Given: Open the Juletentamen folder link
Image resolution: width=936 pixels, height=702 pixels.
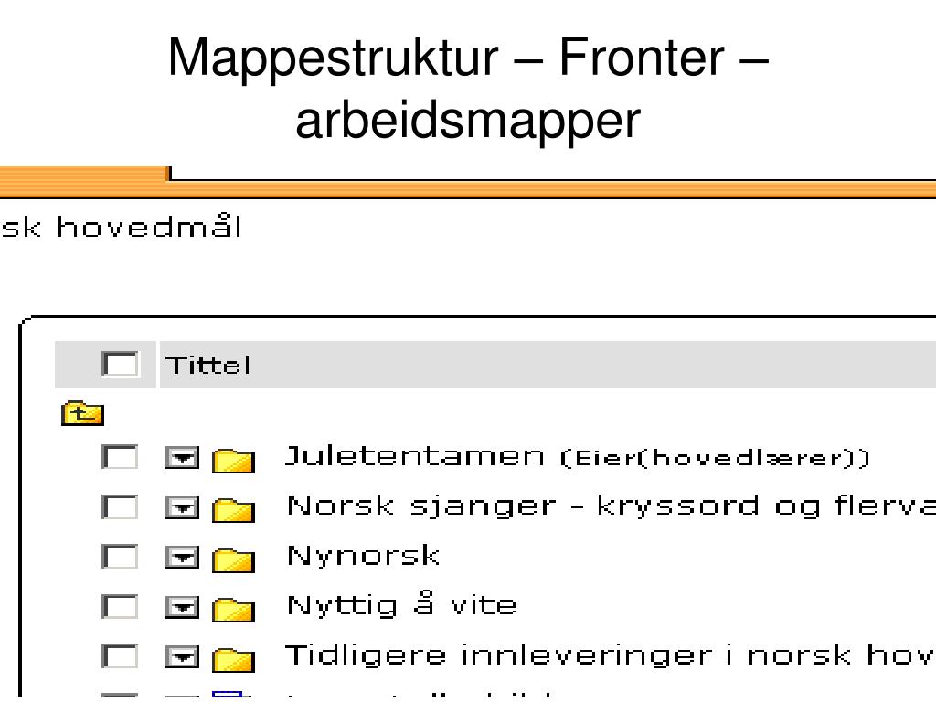Looking at the screenshot, I should click(x=414, y=457).
